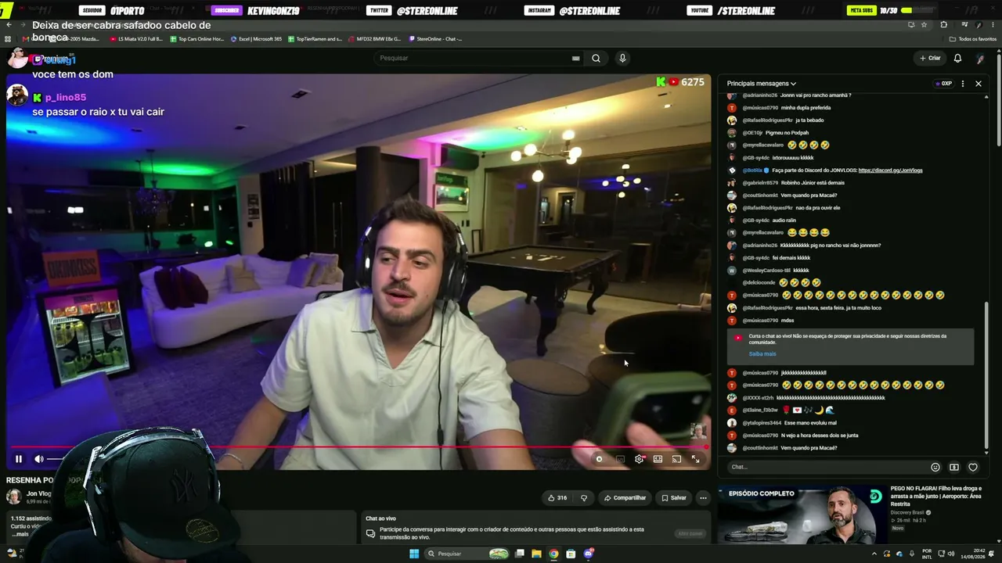Screen dimensions: 1002x563
Task: Open the Excel | Microsoft 365 bookmark
Action: tap(256, 38)
